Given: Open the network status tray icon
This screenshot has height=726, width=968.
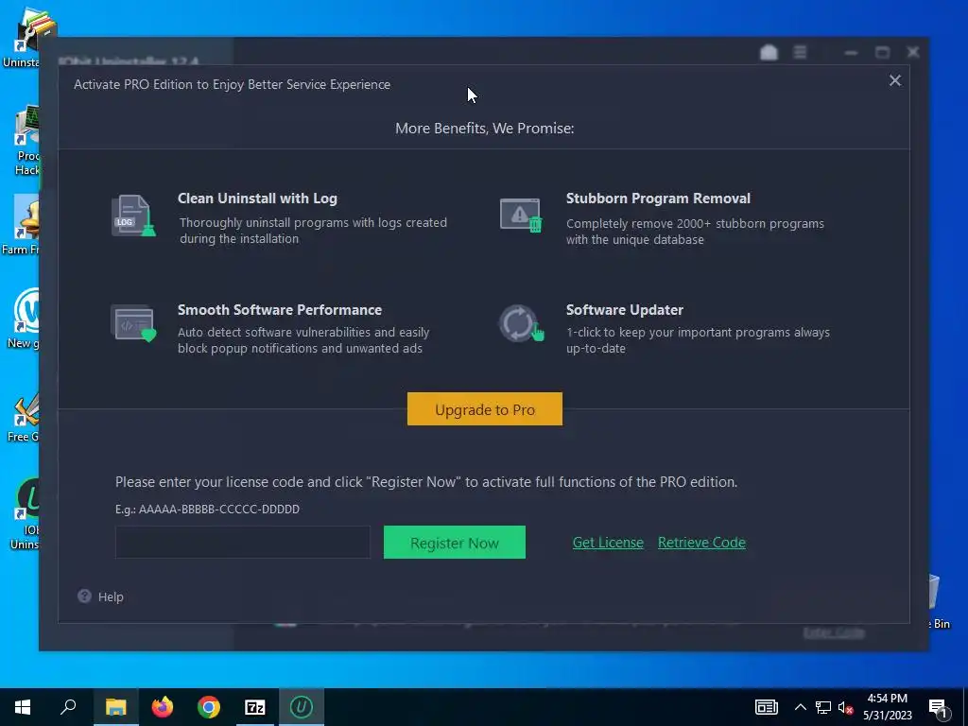Looking at the screenshot, I should (x=823, y=707).
